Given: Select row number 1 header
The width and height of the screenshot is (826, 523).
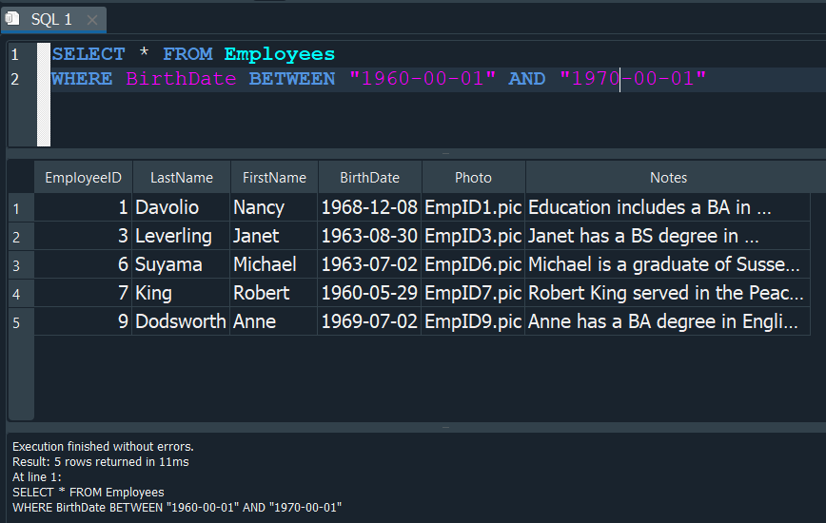Looking at the screenshot, I should 17,207.
